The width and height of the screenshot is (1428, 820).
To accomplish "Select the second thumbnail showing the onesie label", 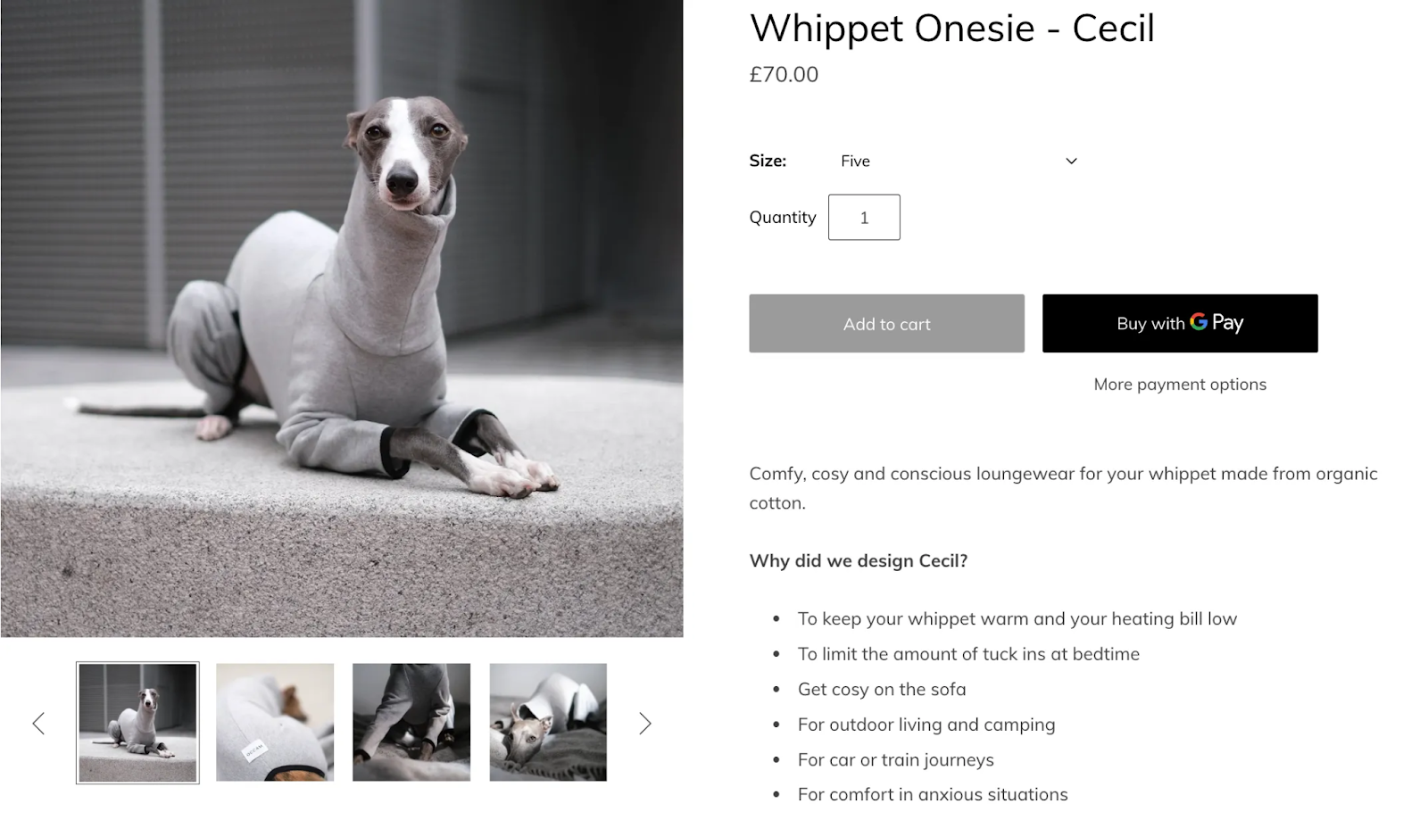I will [275, 723].
